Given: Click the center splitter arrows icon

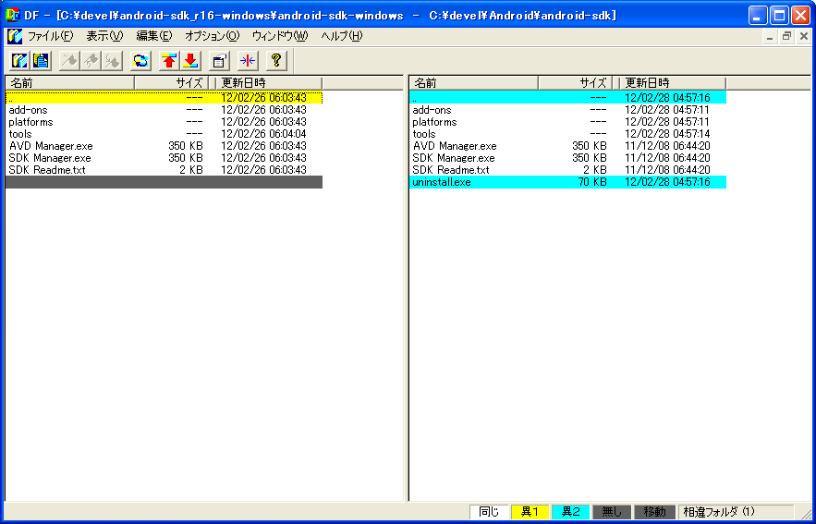Looking at the screenshot, I should tap(248, 61).
